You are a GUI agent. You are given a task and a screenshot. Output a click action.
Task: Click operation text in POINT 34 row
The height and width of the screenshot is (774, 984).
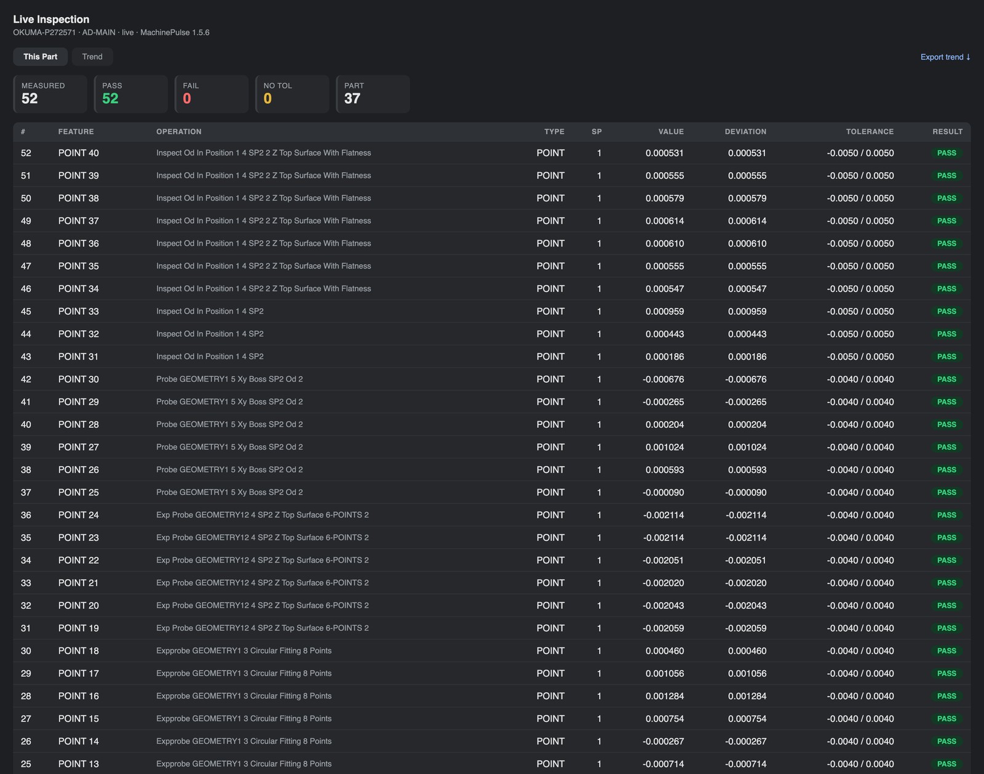pos(264,289)
